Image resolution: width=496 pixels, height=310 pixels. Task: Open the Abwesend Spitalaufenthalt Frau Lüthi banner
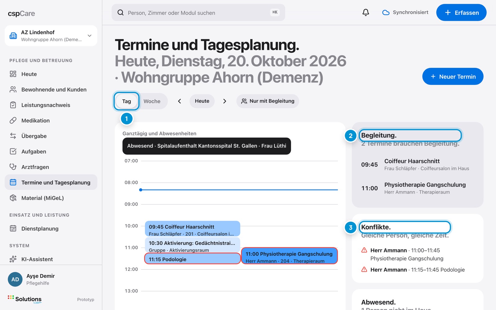click(x=207, y=146)
